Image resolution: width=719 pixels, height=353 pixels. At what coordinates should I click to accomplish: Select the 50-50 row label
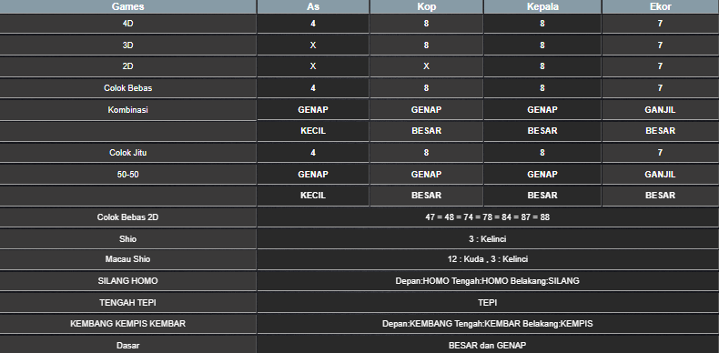[x=128, y=174]
